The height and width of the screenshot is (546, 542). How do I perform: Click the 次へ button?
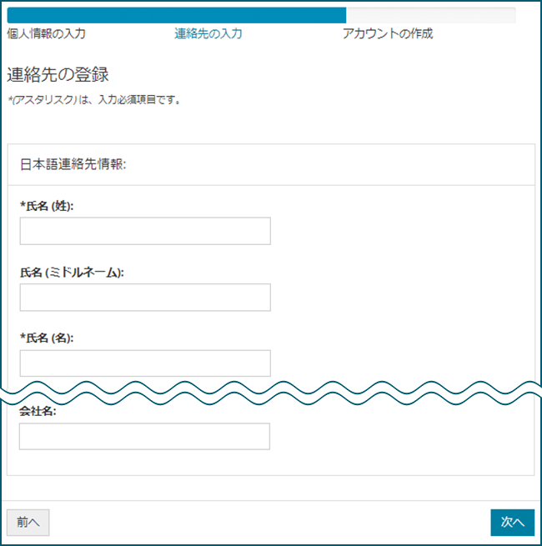(512, 523)
